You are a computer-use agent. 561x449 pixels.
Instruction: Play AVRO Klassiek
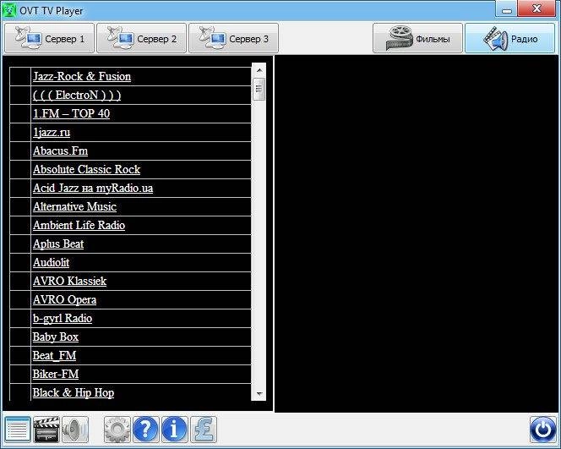point(70,281)
